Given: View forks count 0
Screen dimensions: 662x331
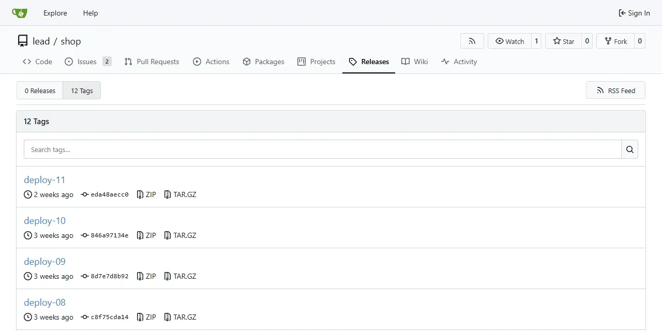Looking at the screenshot, I should click(640, 41).
